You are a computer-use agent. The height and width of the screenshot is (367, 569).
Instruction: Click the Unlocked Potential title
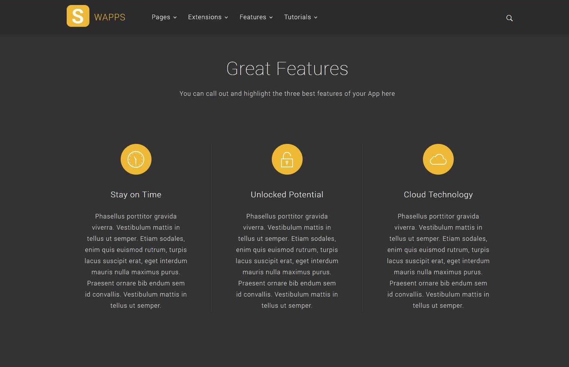point(287,195)
